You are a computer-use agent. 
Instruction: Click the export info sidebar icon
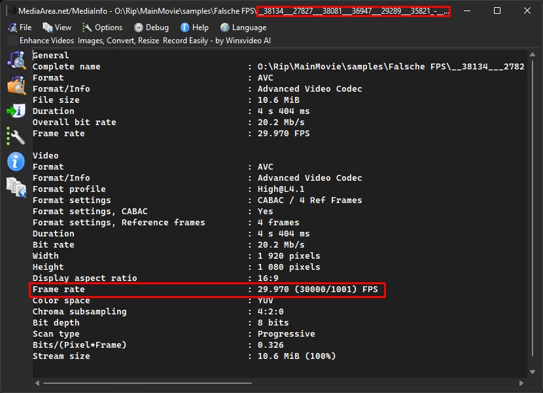pyautogui.click(x=16, y=111)
